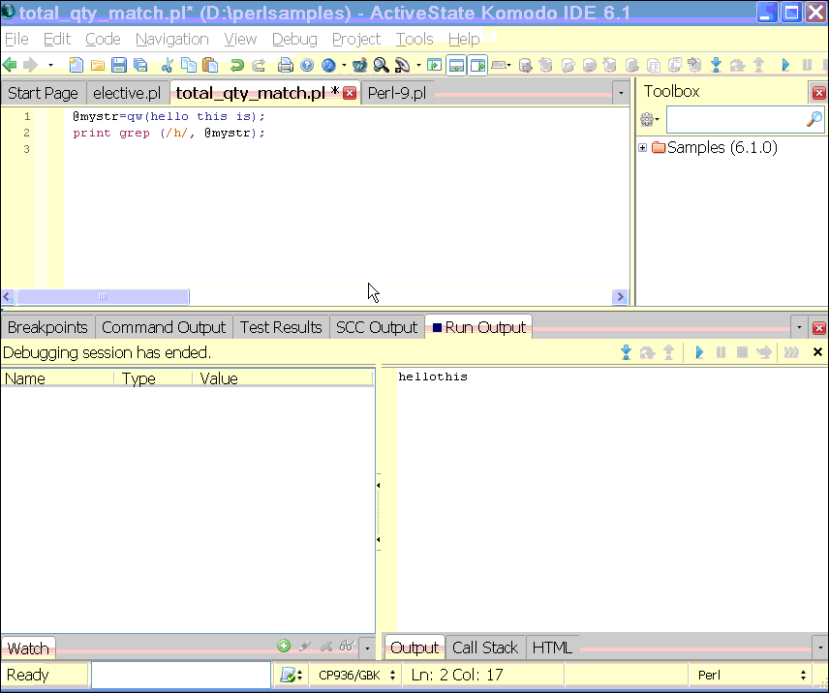Start debugging with the toolbar play icon
Image resolution: width=829 pixels, height=693 pixels.
(785, 65)
